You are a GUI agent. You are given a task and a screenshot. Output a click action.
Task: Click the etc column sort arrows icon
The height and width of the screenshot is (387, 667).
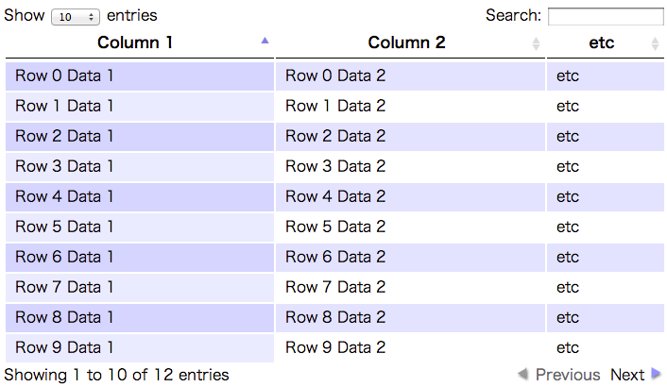[x=655, y=43]
